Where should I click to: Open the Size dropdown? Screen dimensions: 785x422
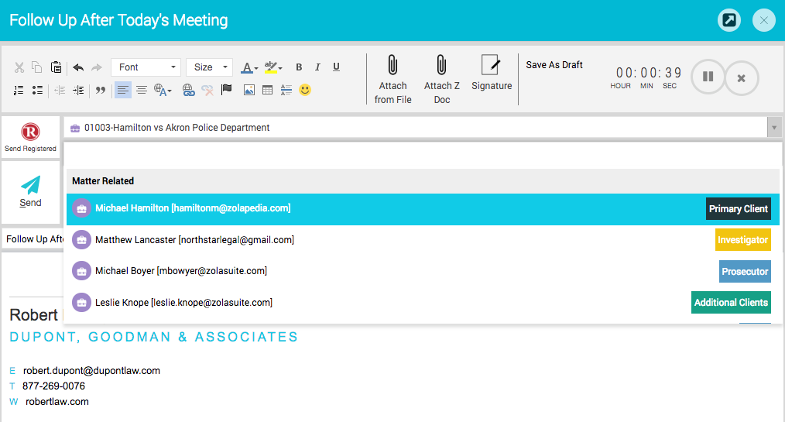tap(209, 67)
